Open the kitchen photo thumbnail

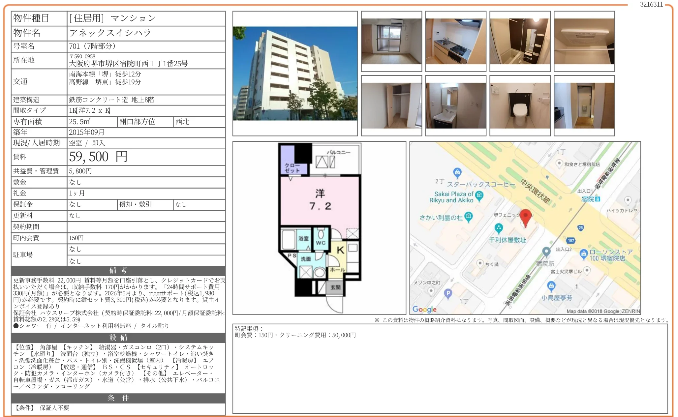[x=456, y=41]
